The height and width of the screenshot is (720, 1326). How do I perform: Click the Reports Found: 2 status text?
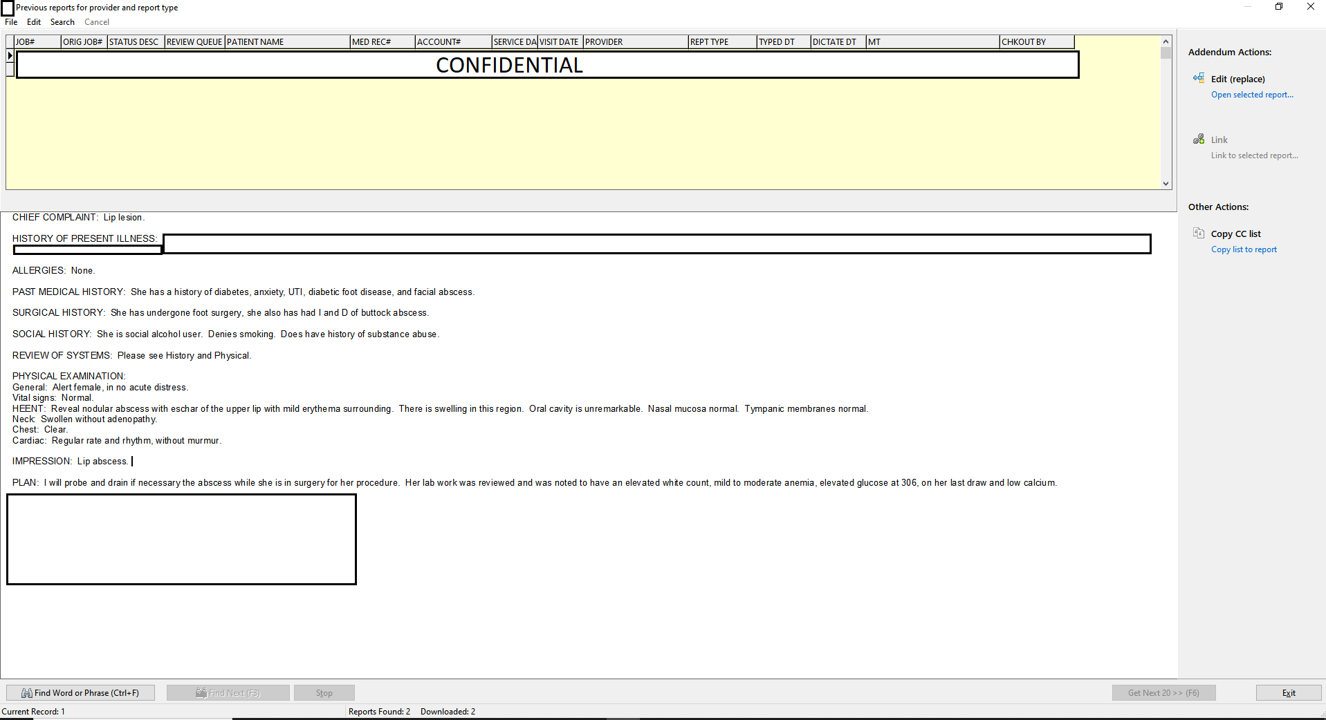coord(379,712)
